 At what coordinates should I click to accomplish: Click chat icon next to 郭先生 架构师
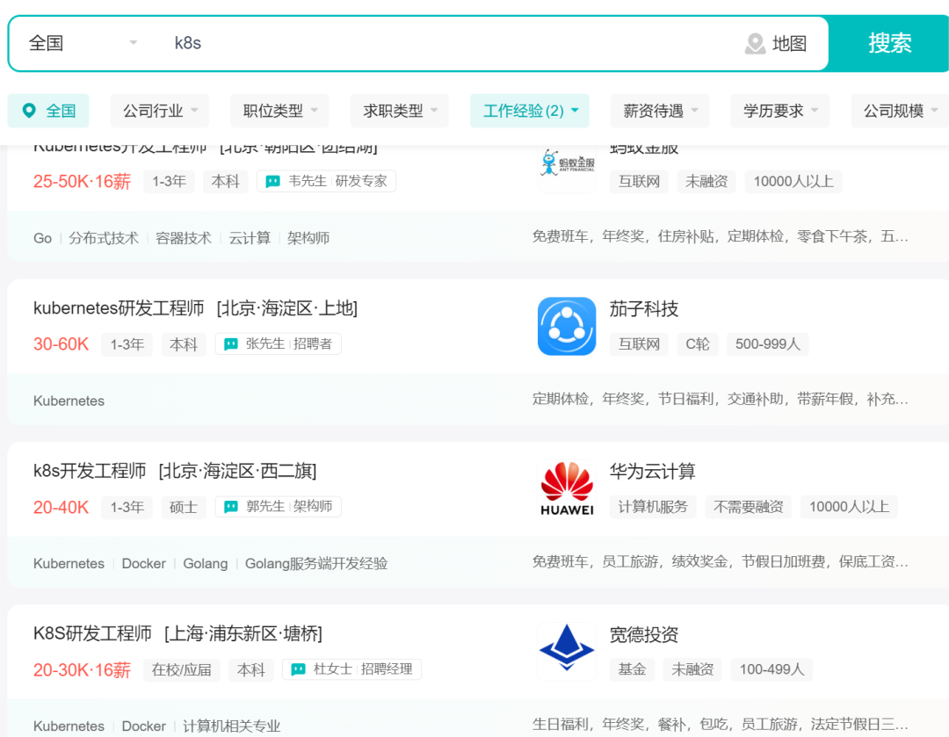(x=231, y=507)
